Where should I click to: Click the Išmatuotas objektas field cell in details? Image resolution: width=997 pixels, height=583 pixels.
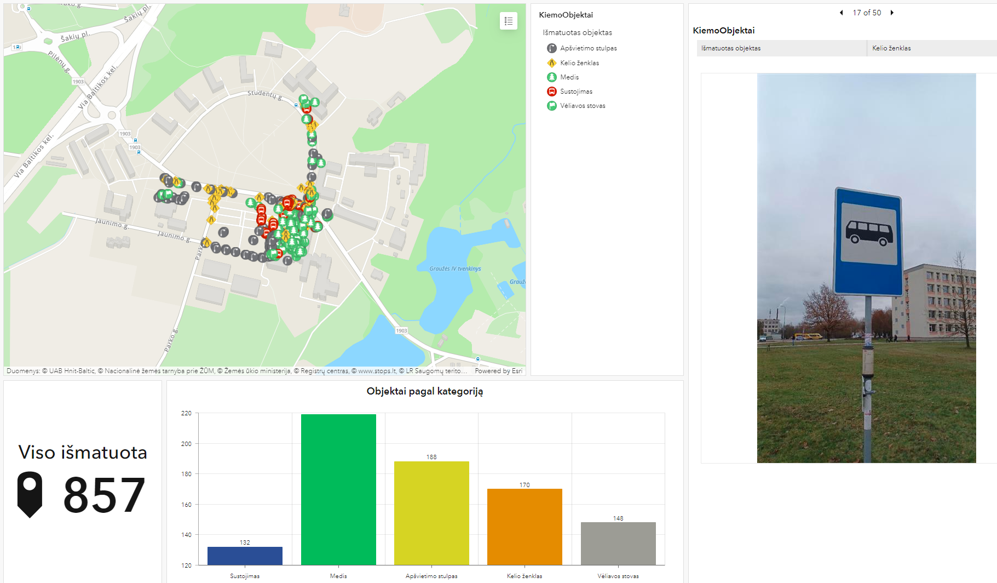tap(781, 48)
